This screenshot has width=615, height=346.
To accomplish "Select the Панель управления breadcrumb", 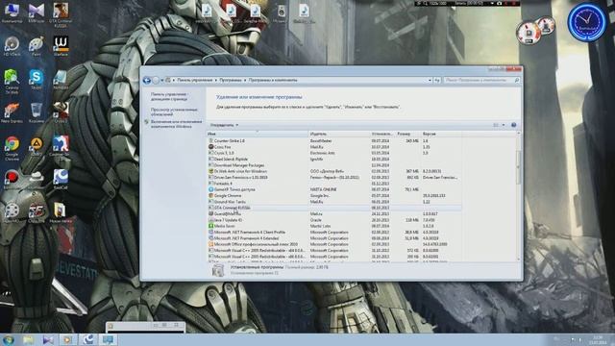I will pos(194,80).
